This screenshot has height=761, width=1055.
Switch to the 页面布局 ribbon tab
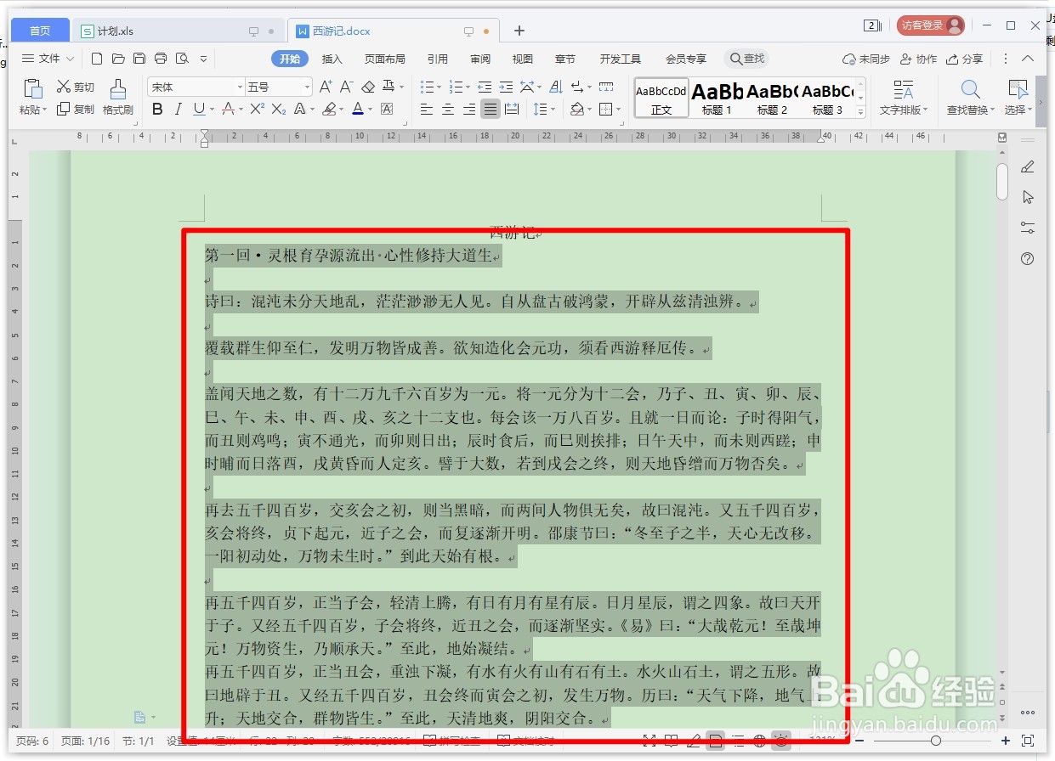[384, 59]
